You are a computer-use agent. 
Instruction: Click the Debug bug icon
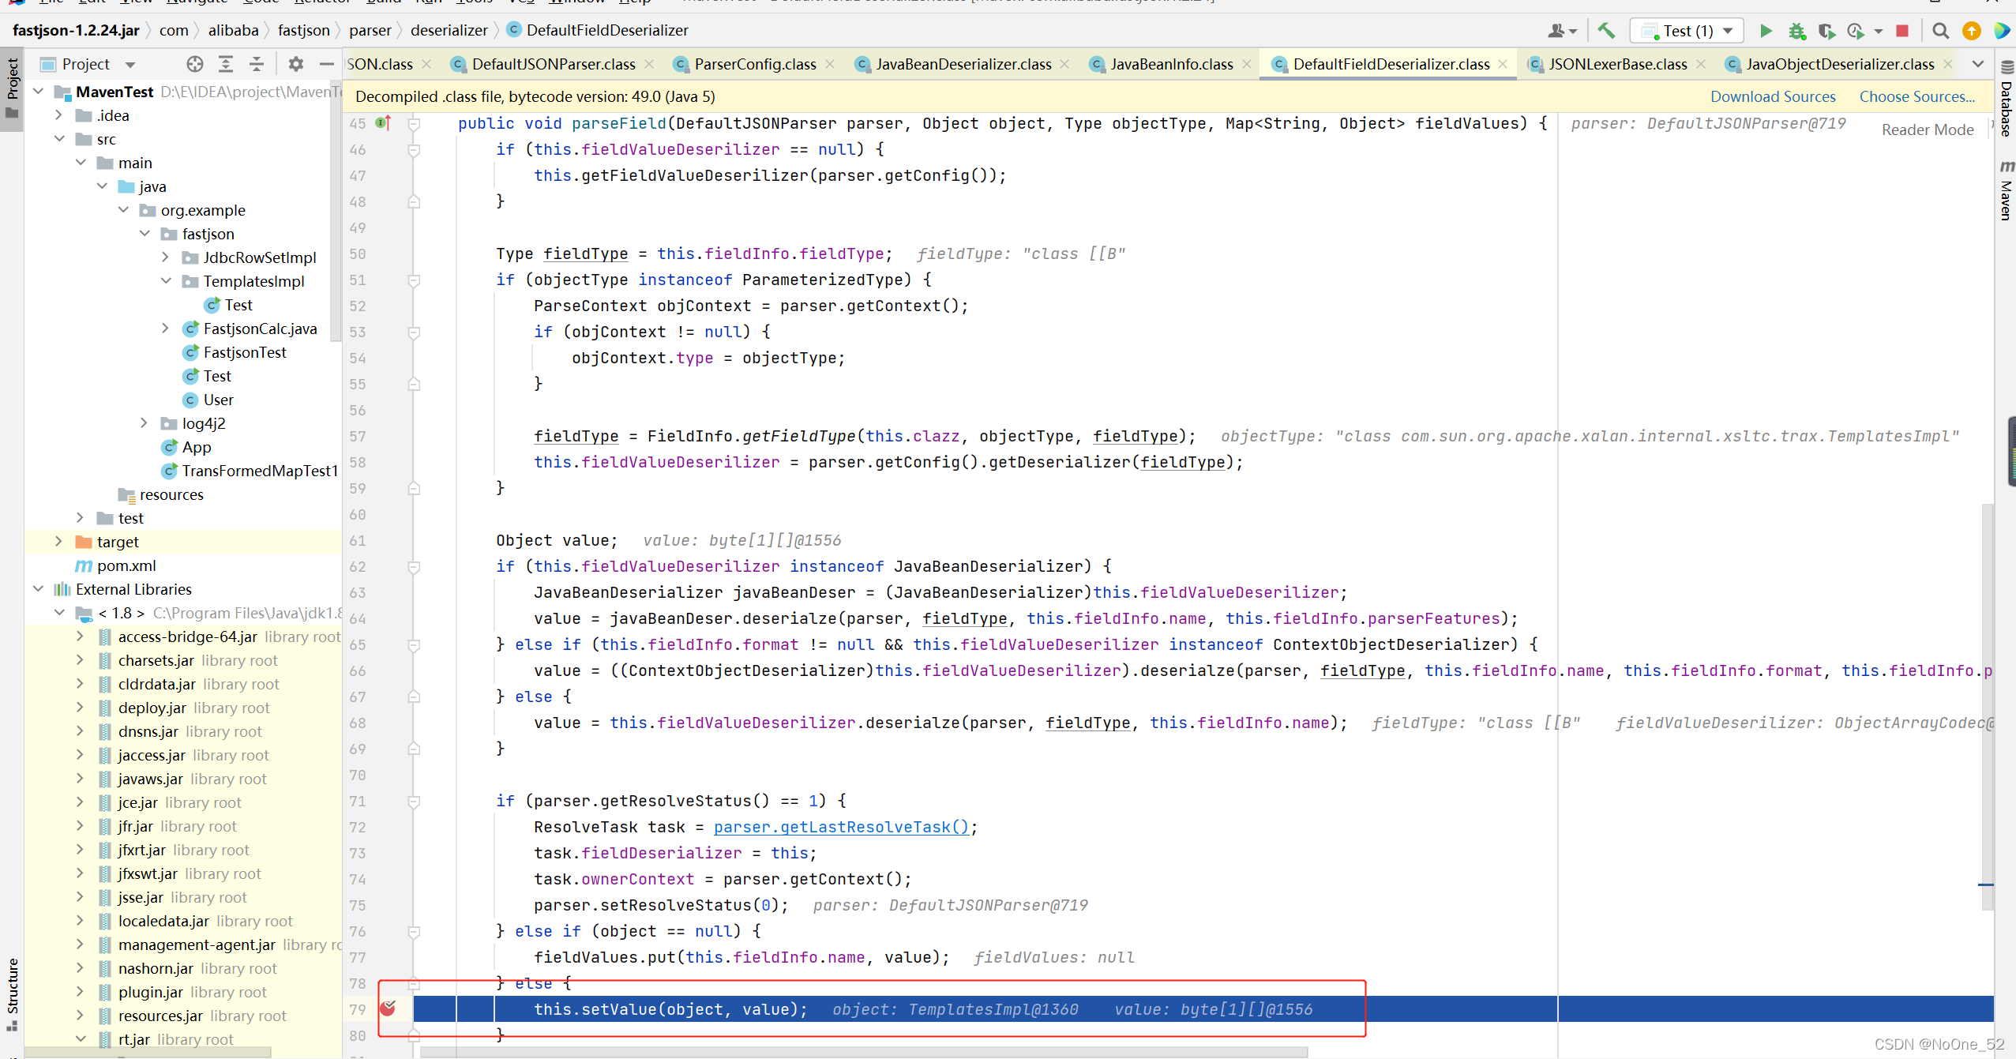click(1796, 31)
